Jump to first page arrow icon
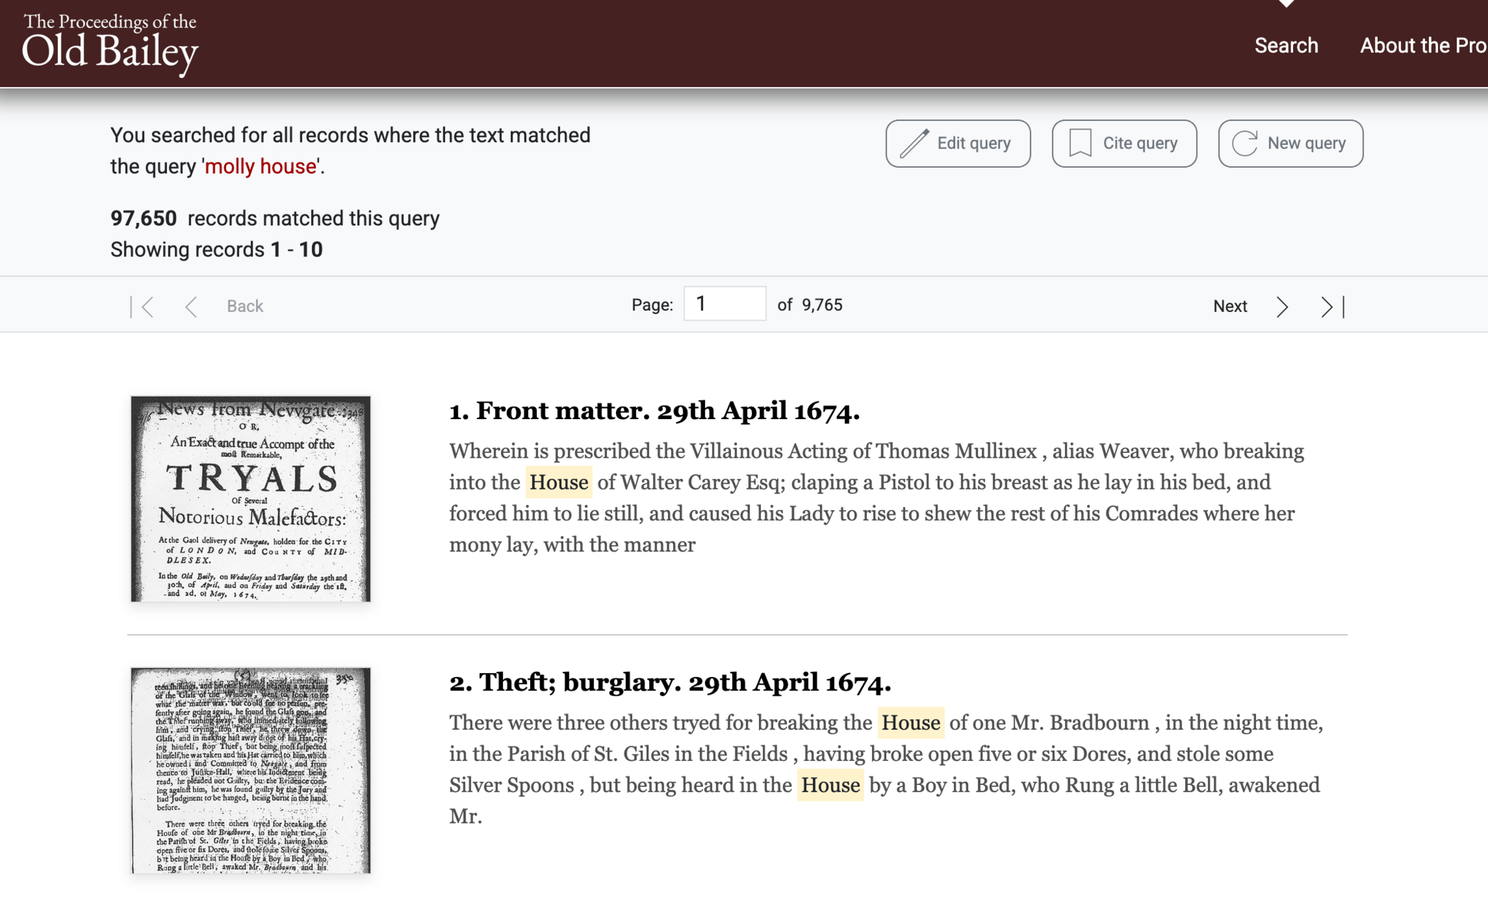The width and height of the screenshot is (1488, 898). [143, 307]
